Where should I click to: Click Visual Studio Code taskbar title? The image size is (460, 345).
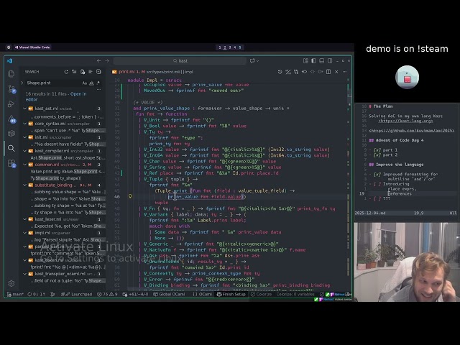click(x=32, y=47)
